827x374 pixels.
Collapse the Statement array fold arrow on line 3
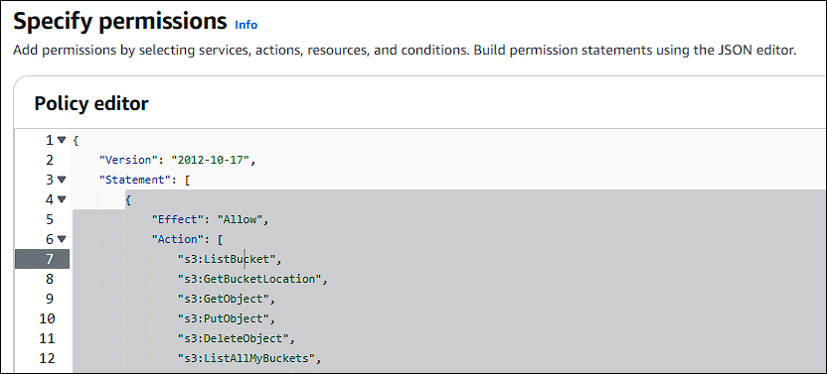click(62, 180)
